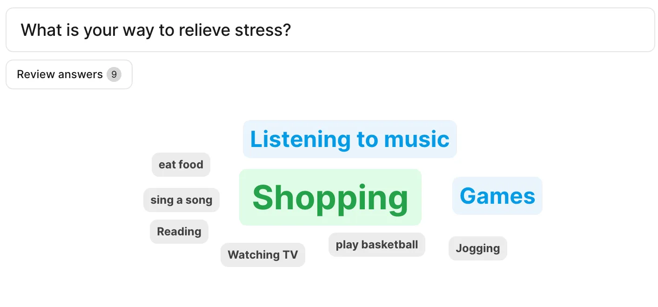Select the gray tag about eating
The image size is (658, 307).
[x=181, y=165]
